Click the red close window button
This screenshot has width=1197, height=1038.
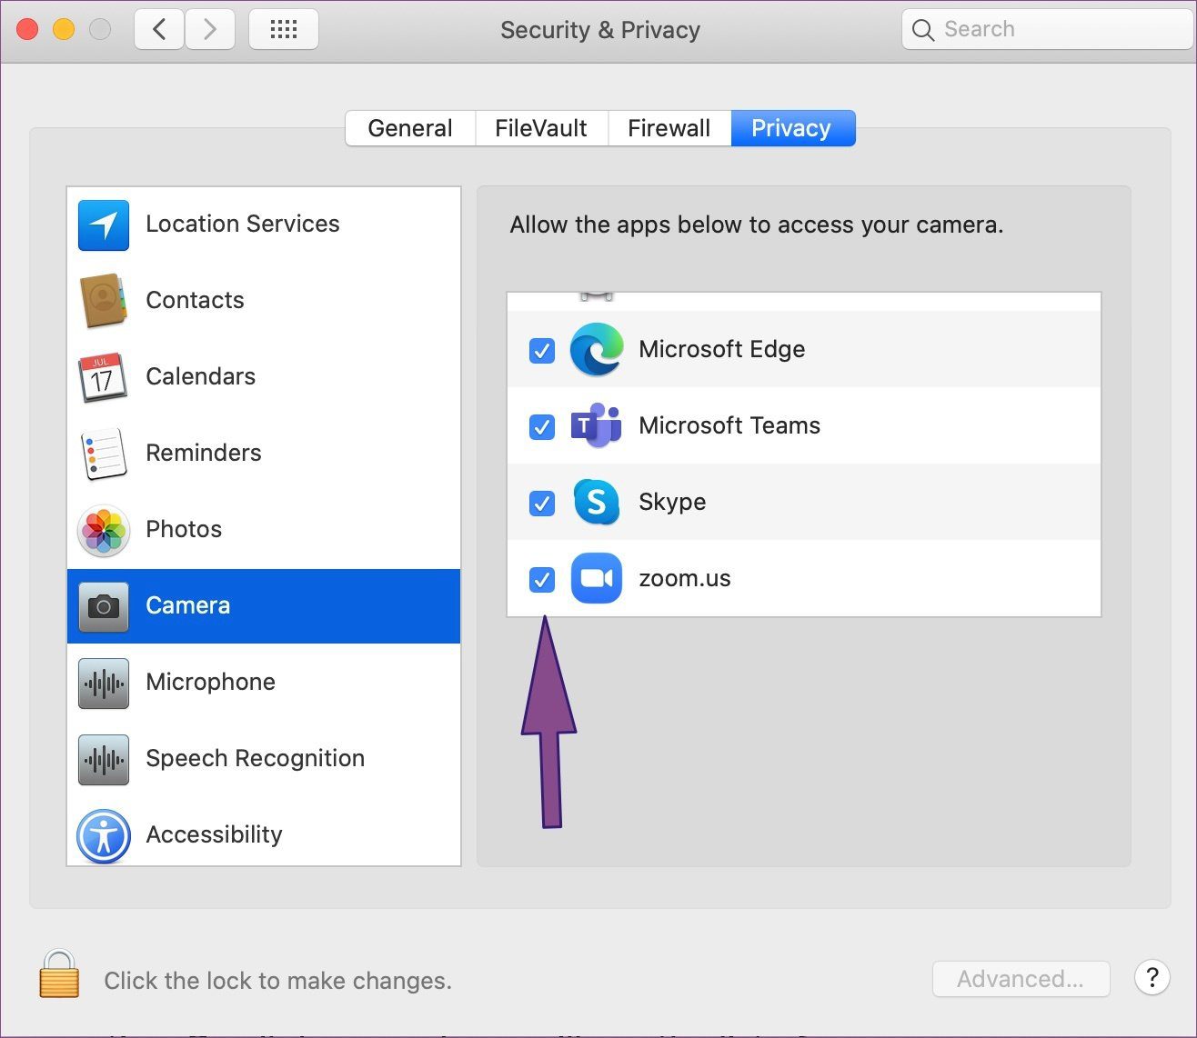27,30
